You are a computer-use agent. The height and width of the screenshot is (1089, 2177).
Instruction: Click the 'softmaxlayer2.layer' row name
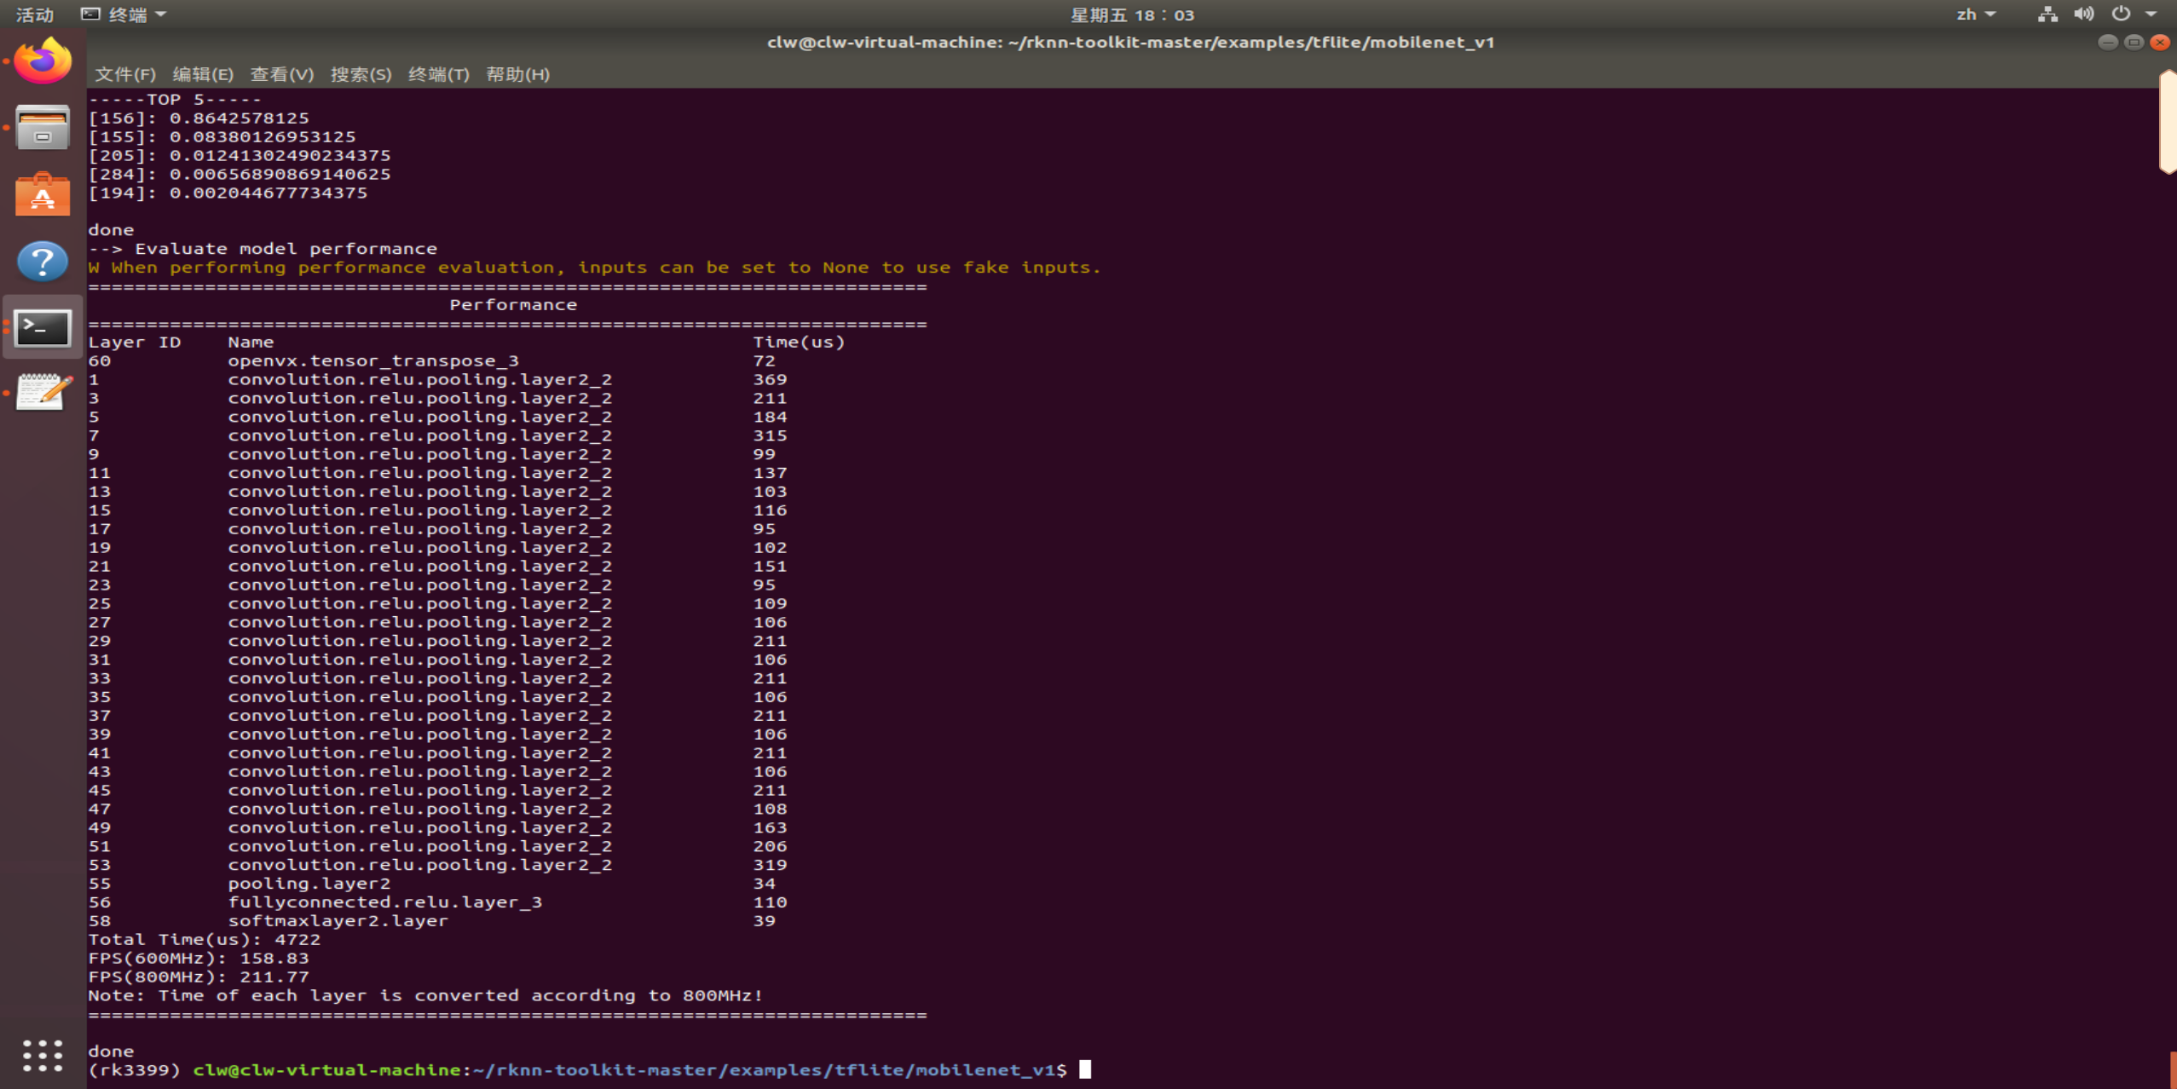[338, 921]
